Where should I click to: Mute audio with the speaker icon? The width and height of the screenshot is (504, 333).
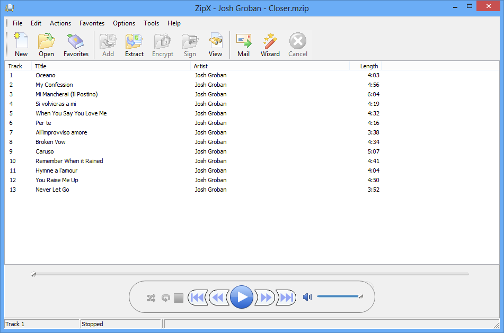[x=307, y=297]
